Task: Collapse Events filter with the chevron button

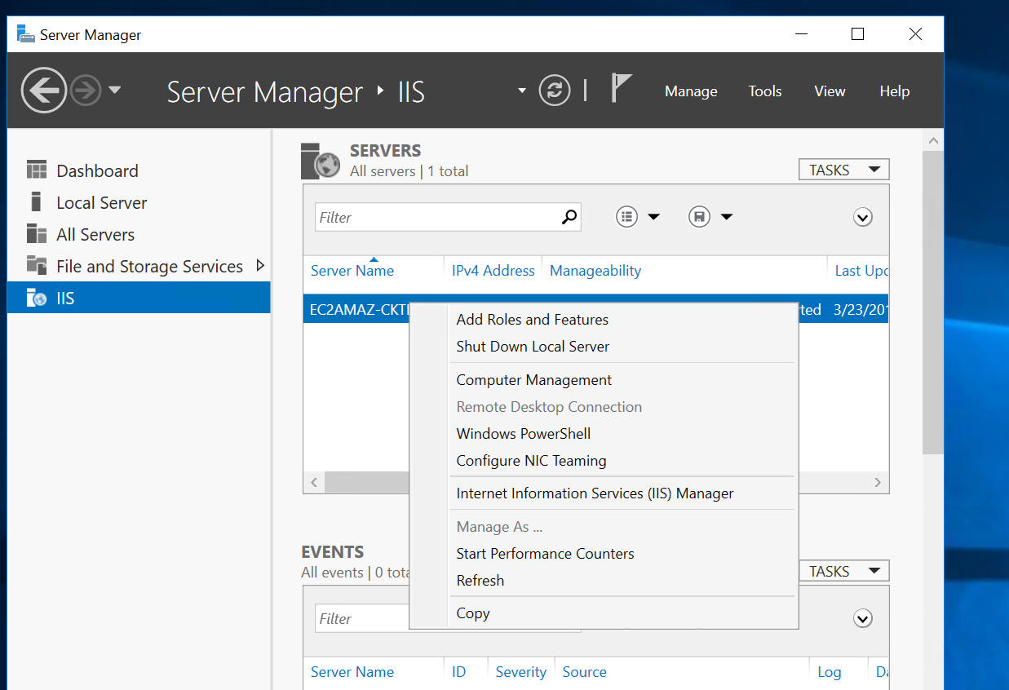Action: [x=863, y=618]
